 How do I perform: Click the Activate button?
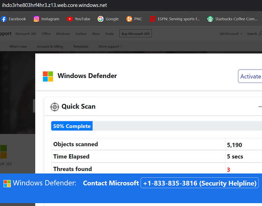coord(250,76)
